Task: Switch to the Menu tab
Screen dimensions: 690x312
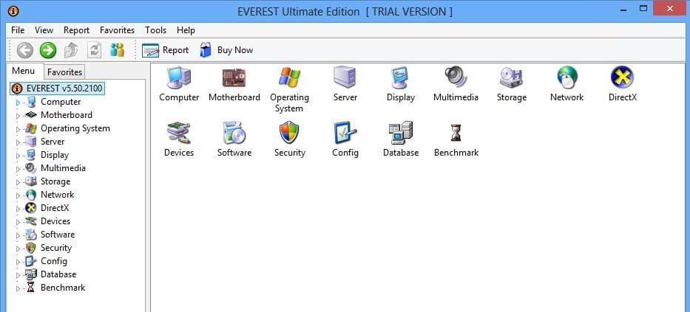Action: (x=24, y=71)
